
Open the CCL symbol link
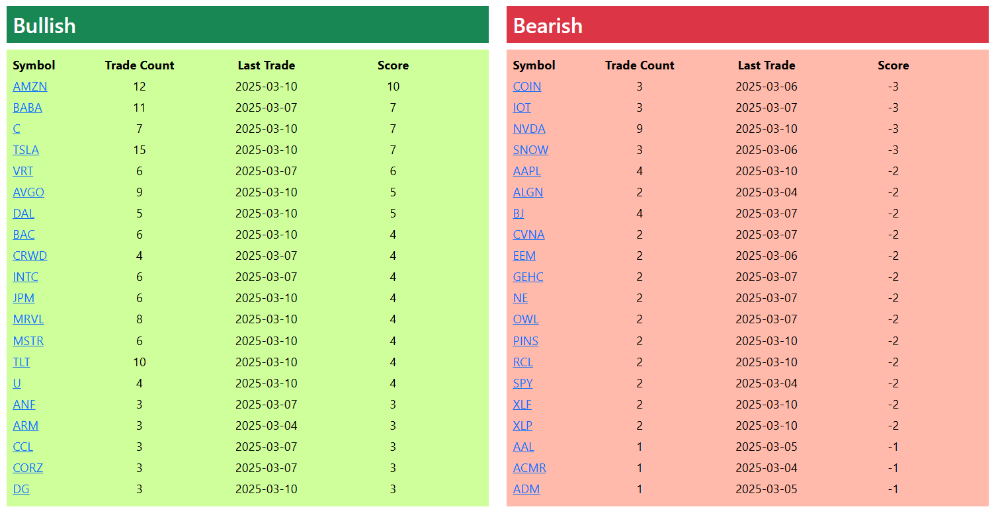(x=23, y=447)
